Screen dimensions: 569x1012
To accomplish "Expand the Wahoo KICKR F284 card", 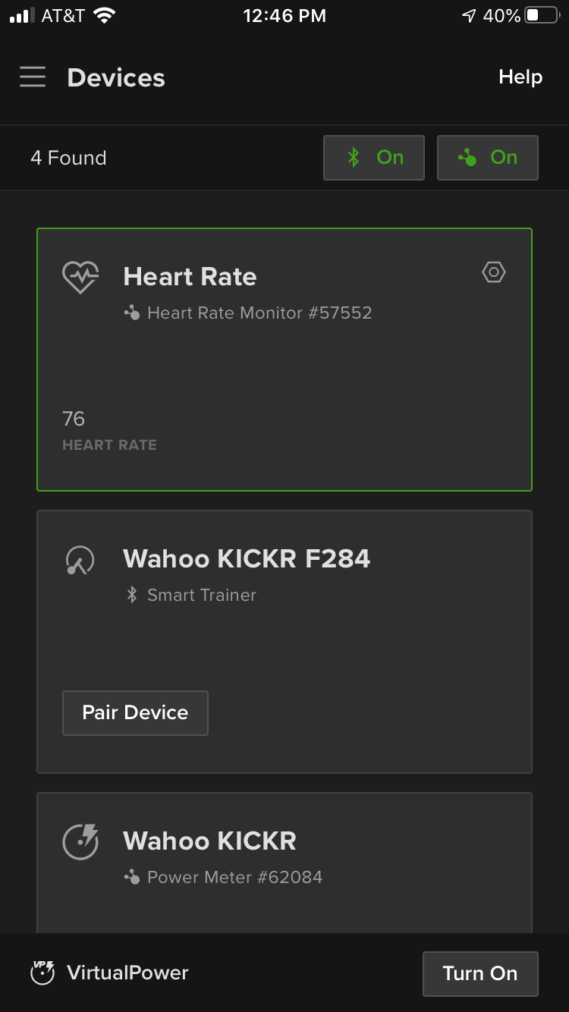I will click(x=284, y=641).
